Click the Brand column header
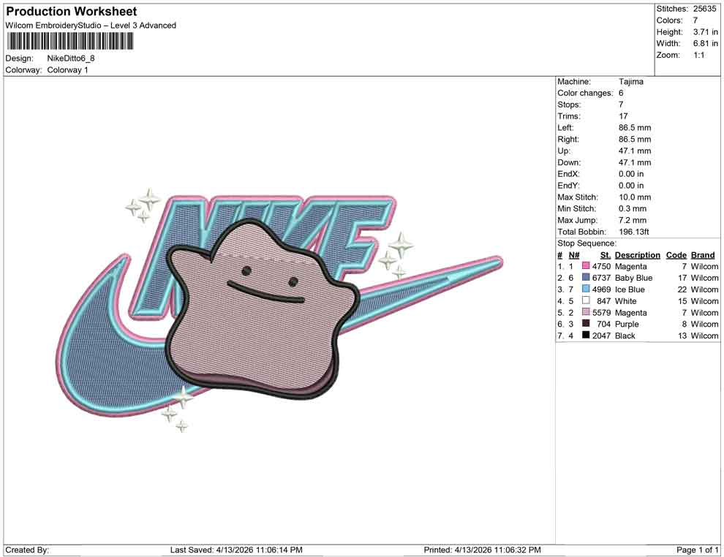Image resolution: width=724 pixels, height=557 pixels. (x=703, y=255)
